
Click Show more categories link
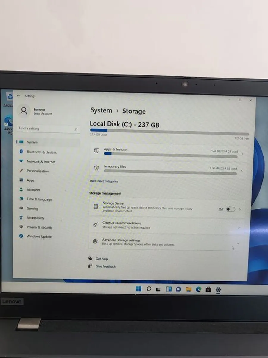104,181
